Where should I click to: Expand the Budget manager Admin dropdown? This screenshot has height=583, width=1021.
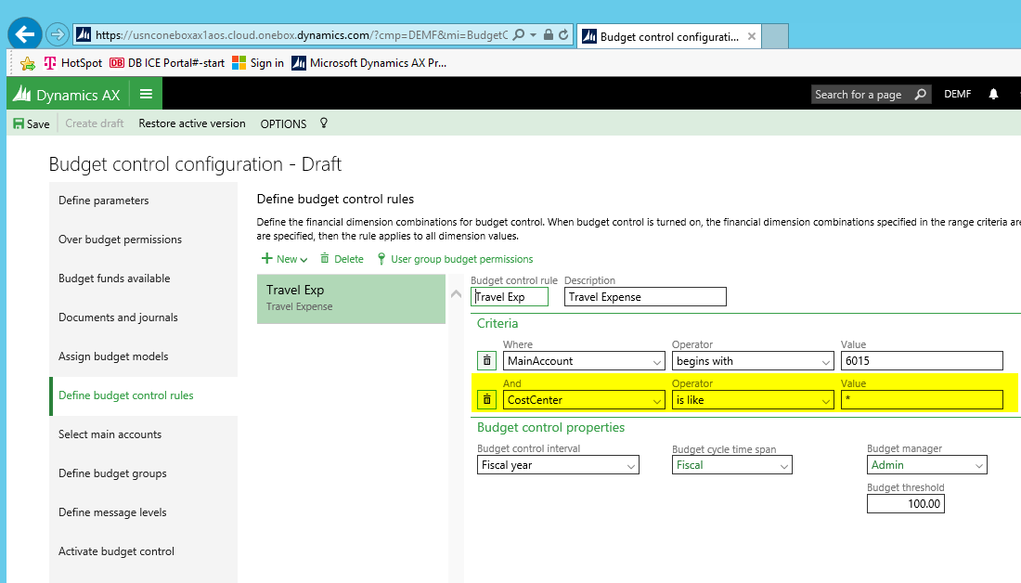click(979, 465)
